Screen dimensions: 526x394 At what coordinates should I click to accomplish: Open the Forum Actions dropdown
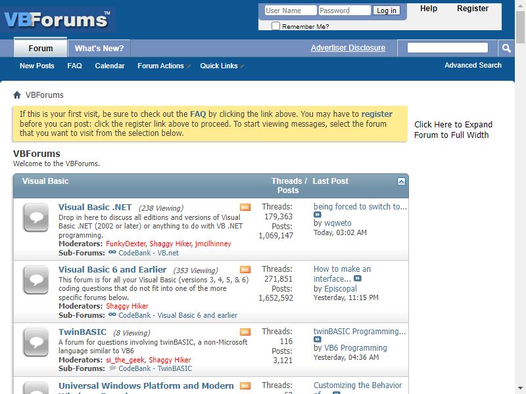coord(164,66)
